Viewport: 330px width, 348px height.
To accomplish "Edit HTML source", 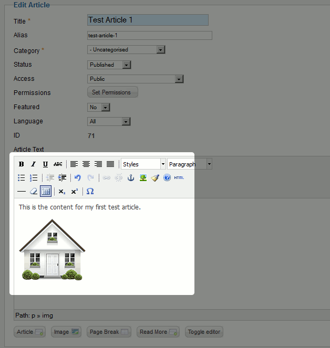I will click(179, 178).
